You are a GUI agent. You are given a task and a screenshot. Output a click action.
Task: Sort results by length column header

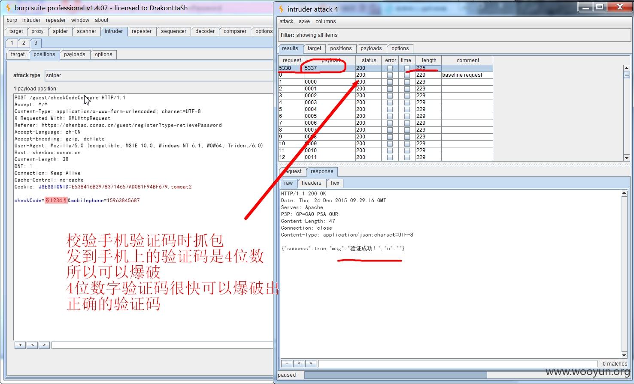tap(429, 60)
